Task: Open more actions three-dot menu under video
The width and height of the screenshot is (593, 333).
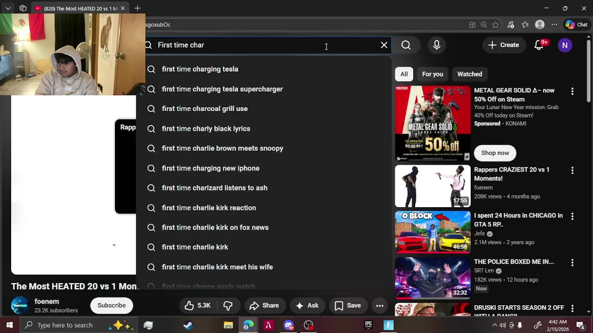Action: [x=379, y=305]
